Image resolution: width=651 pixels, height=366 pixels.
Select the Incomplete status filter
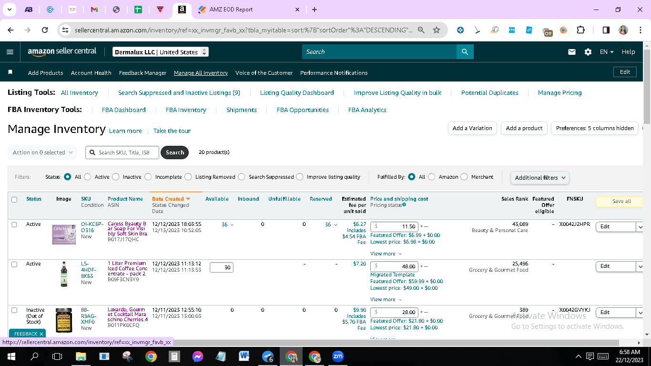(148, 177)
